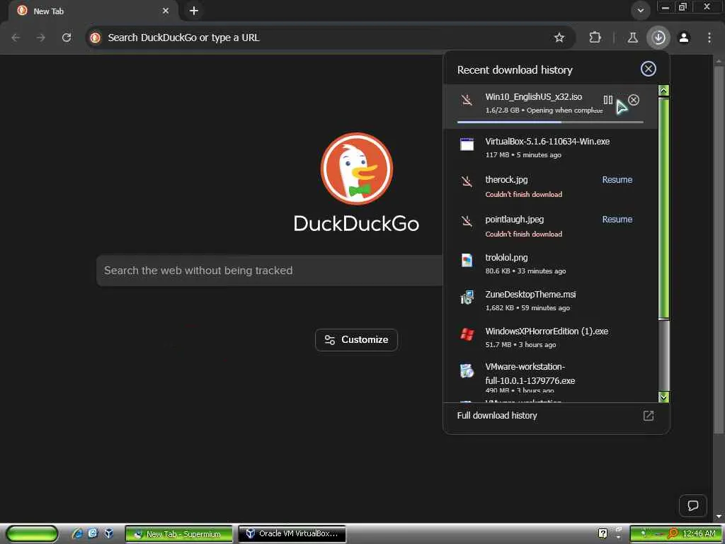Open the Chrome Labs flask icon
This screenshot has height=544, width=725.
(x=632, y=38)
